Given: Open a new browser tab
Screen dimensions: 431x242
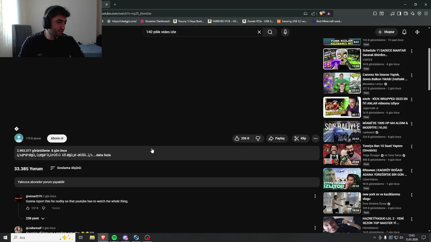Looking at the screenshot, I should tap(115, 4).
